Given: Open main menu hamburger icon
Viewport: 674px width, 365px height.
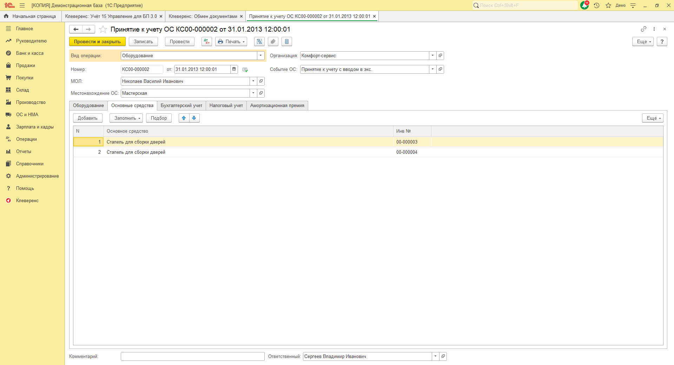Looking at the screenshot, I should pos(22,5).
